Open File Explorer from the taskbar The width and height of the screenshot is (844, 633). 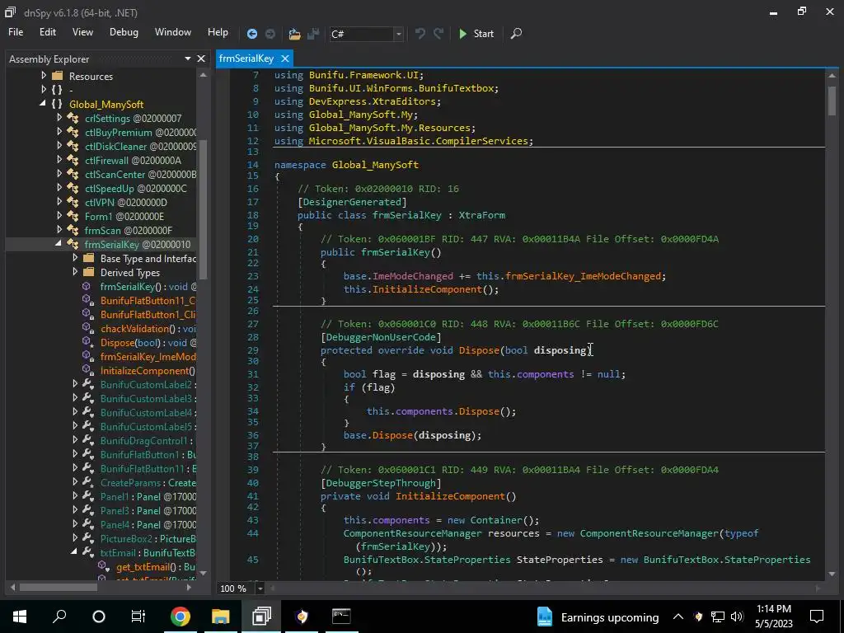pos(221,617)
